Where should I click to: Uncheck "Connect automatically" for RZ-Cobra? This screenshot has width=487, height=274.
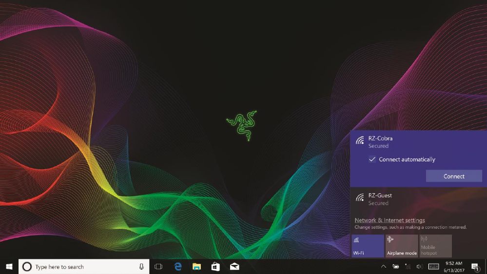(372, 159)
